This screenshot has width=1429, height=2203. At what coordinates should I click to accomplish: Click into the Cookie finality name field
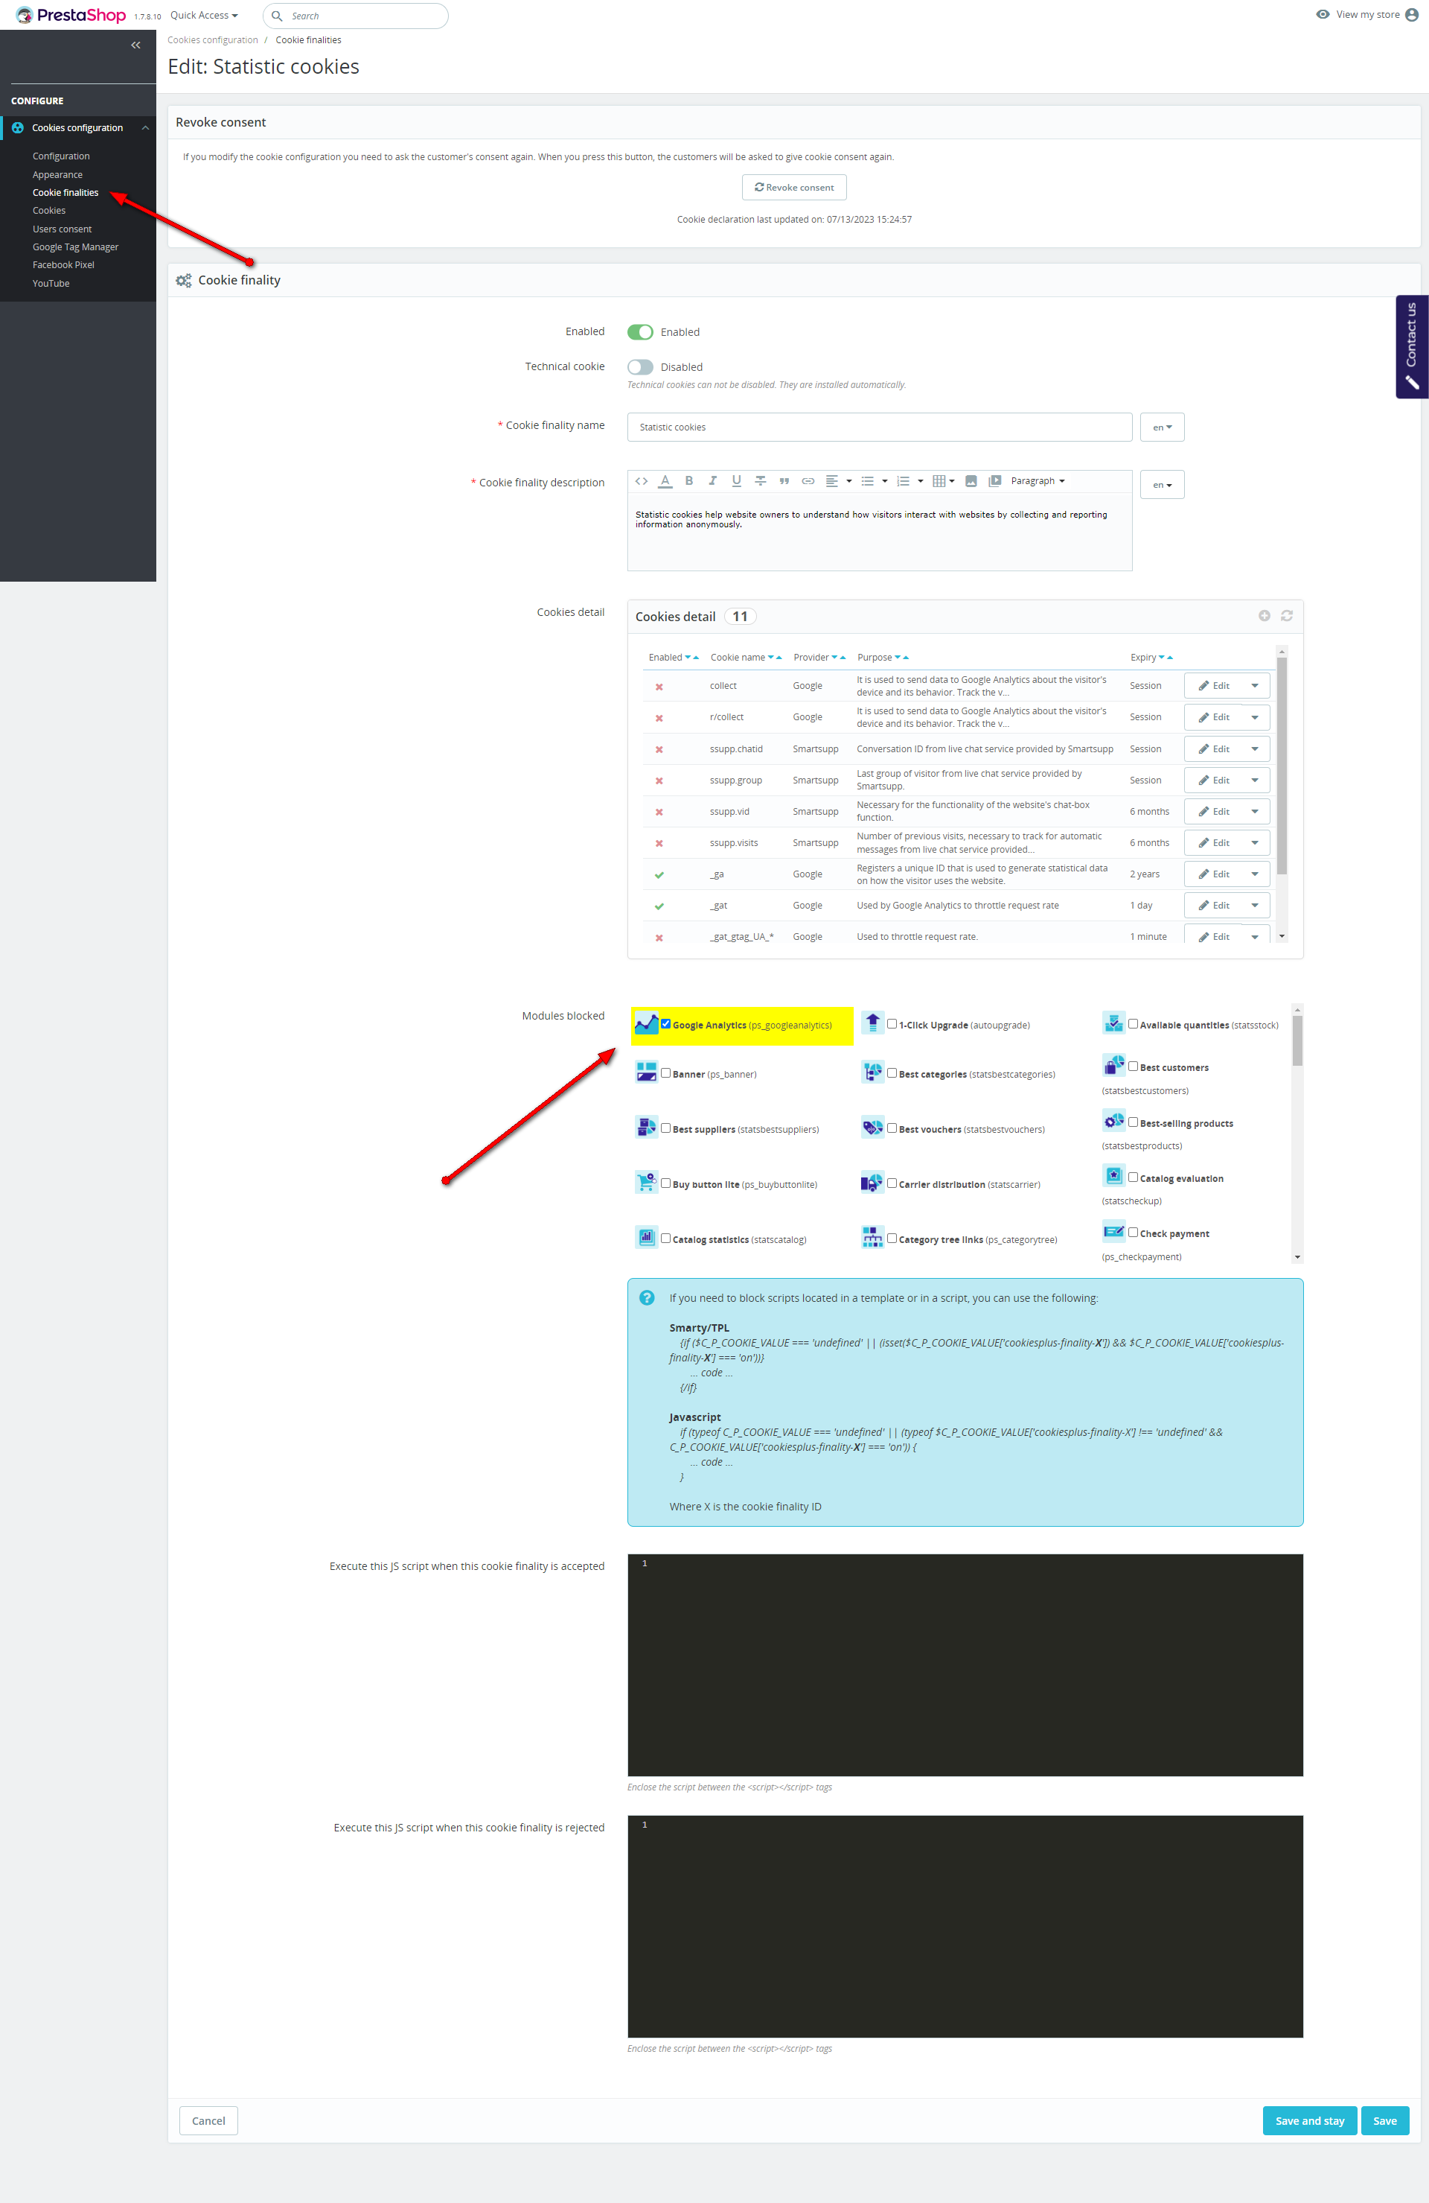tap(880, 427)
